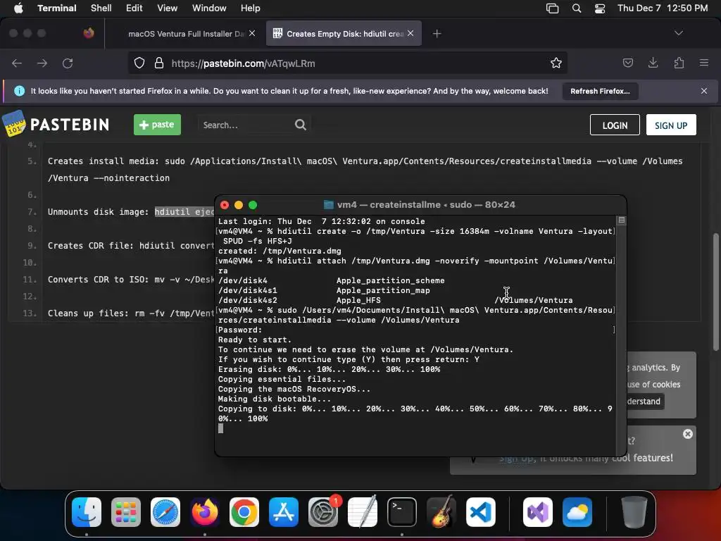Open Stage Manager menu bar icon
Screen dimensions: 721x541
(x=552, y=8)
